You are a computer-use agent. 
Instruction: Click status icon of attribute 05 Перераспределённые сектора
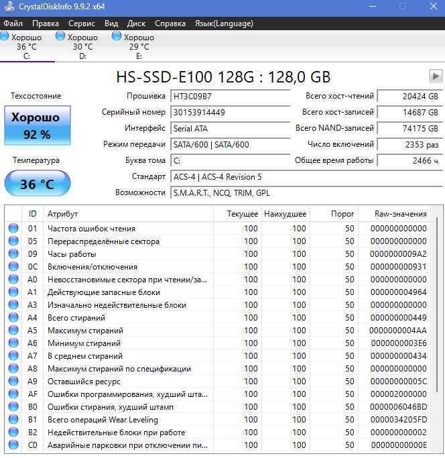[x=13, y=241]
